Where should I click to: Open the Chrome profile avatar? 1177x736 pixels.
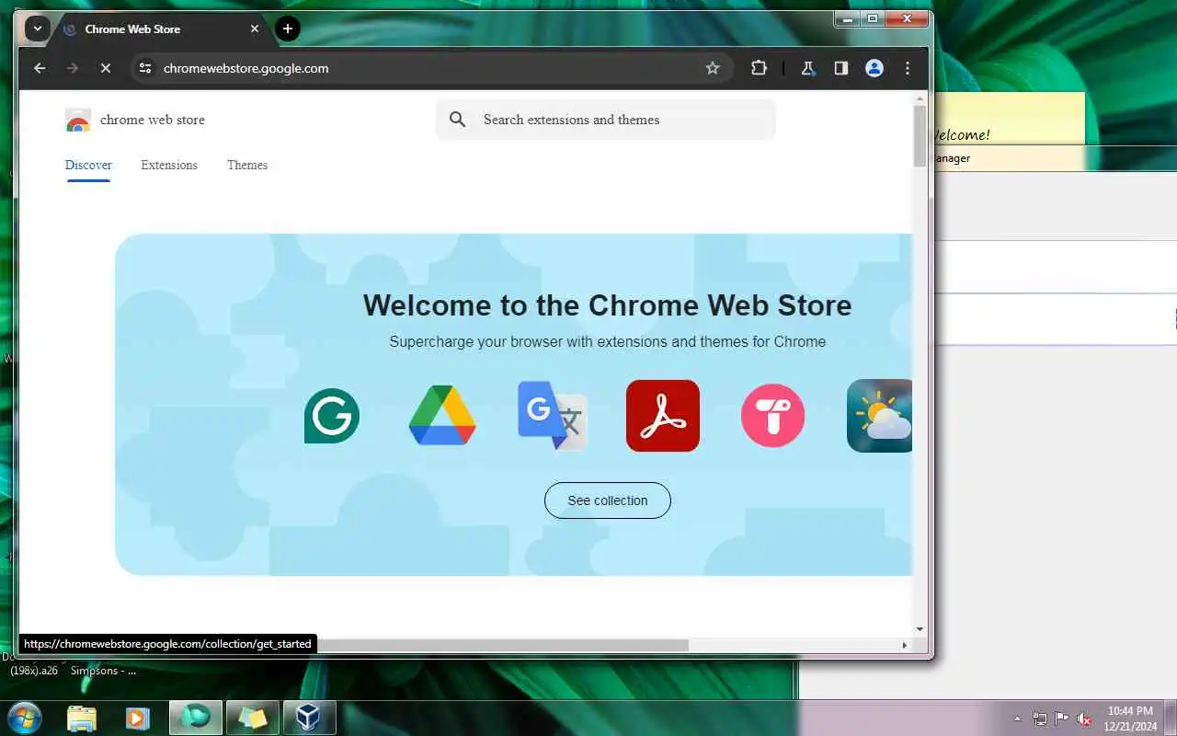874,68
